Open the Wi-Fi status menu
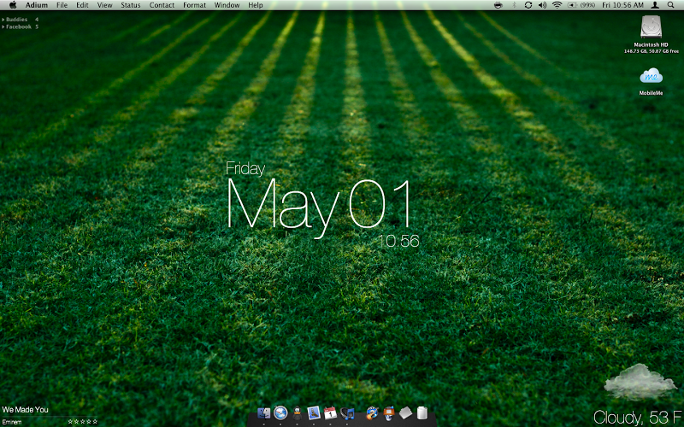This screenshot has height=427, width=684. click(x=557, y=5)
